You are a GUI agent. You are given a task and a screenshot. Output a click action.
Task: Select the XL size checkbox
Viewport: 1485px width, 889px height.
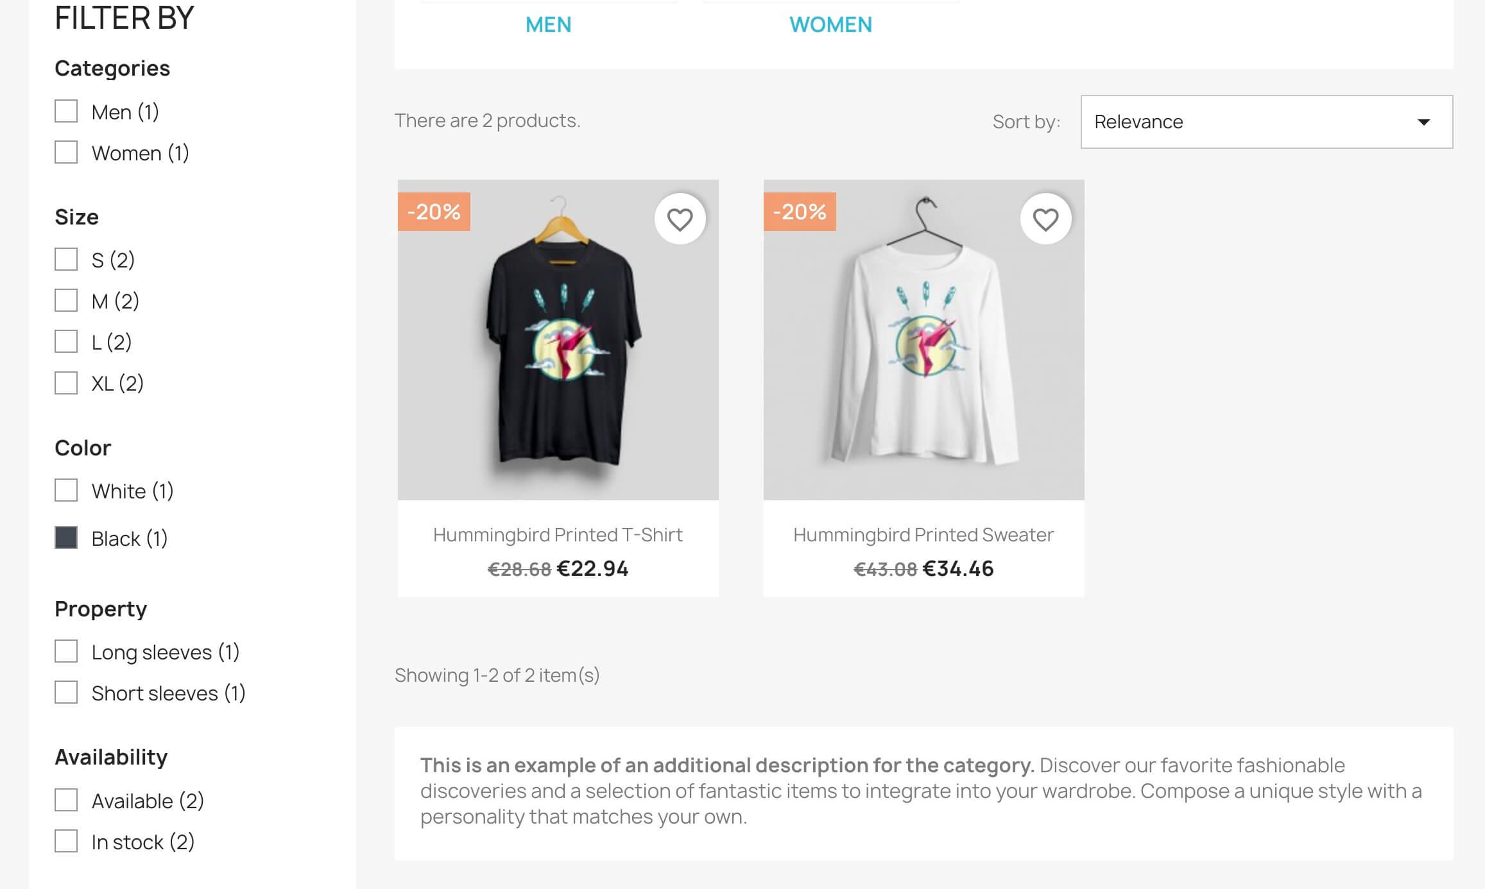click(66, 383)
